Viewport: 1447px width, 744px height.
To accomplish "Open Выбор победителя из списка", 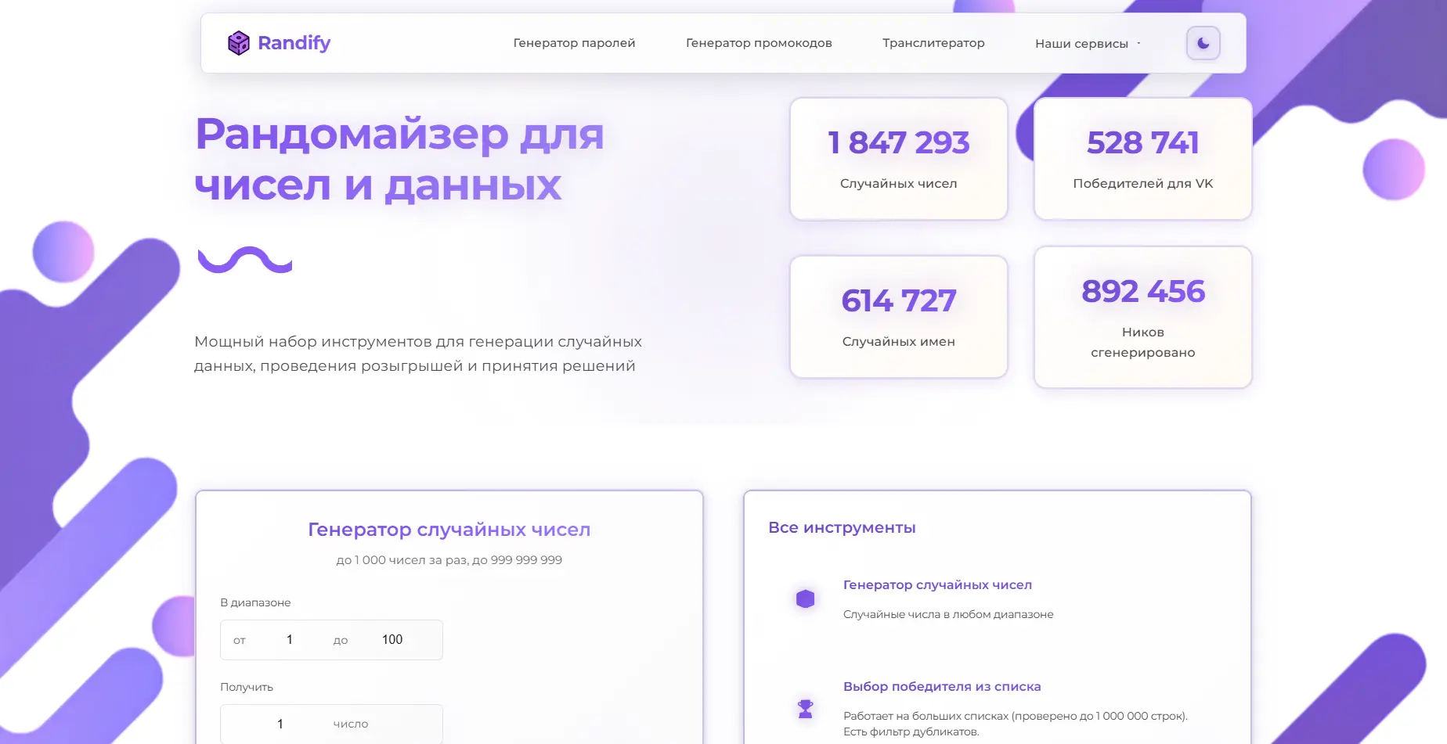I will tap(942, 686).
